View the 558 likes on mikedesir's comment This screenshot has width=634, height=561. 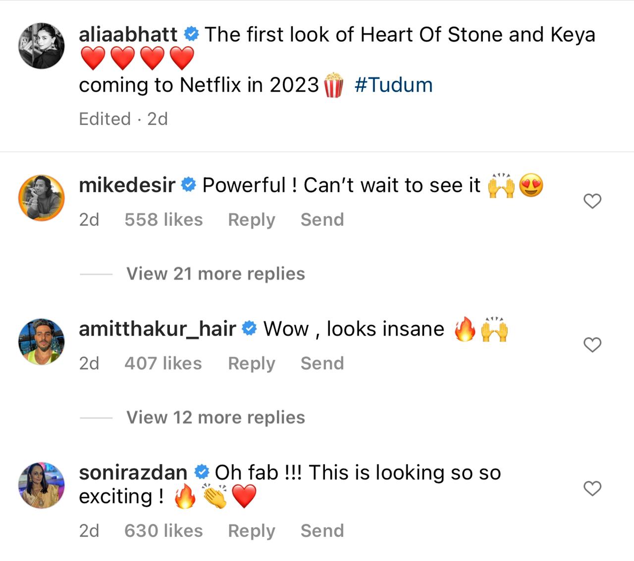click(163, 220)
